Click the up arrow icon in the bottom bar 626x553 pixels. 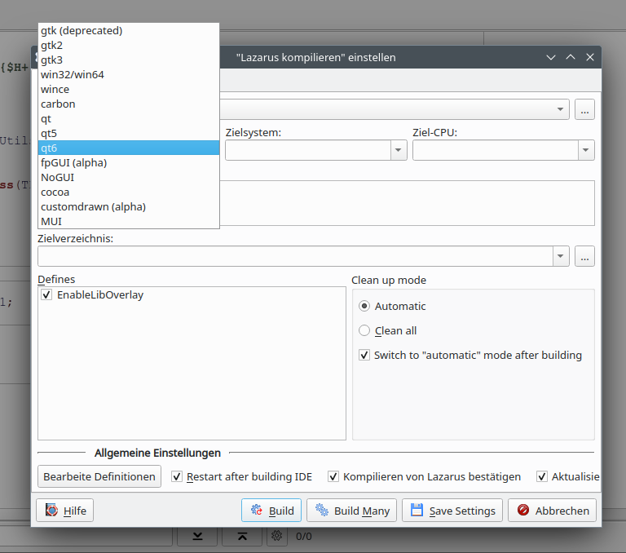(242, 536)
